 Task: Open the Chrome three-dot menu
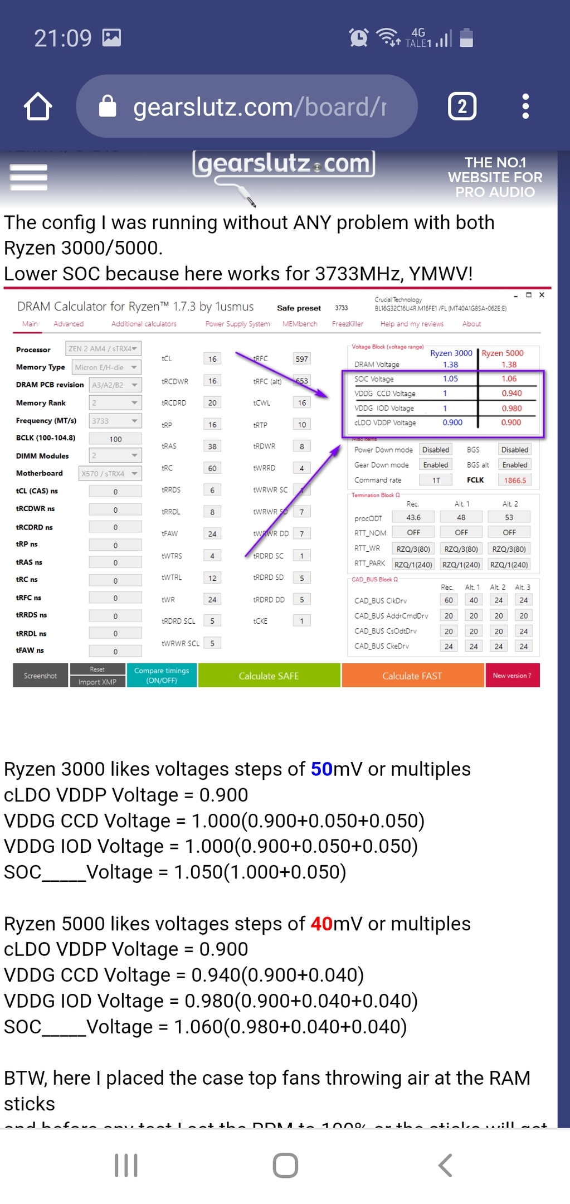coord(525,106)
